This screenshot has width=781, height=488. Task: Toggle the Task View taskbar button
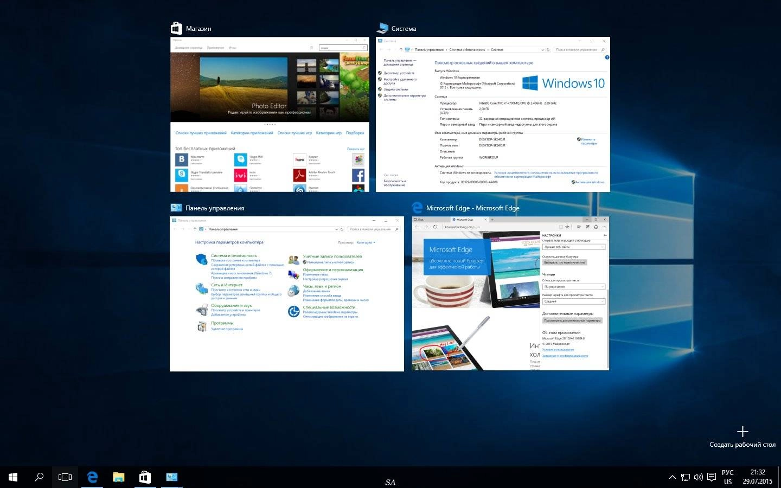click(x=65, y=477)
